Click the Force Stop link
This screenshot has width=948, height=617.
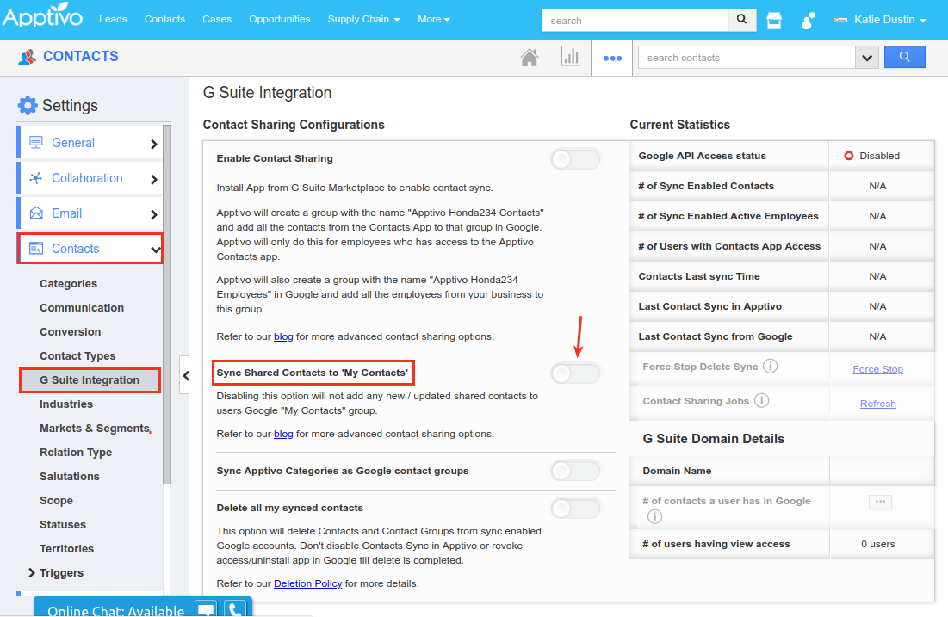878,369
